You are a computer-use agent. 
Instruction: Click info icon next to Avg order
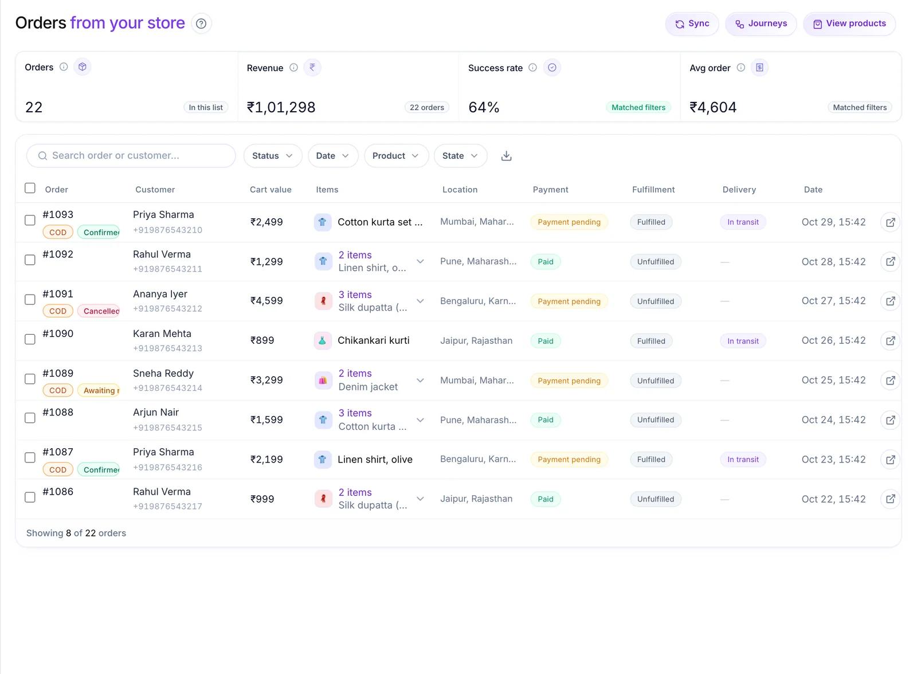click(740, 68)
